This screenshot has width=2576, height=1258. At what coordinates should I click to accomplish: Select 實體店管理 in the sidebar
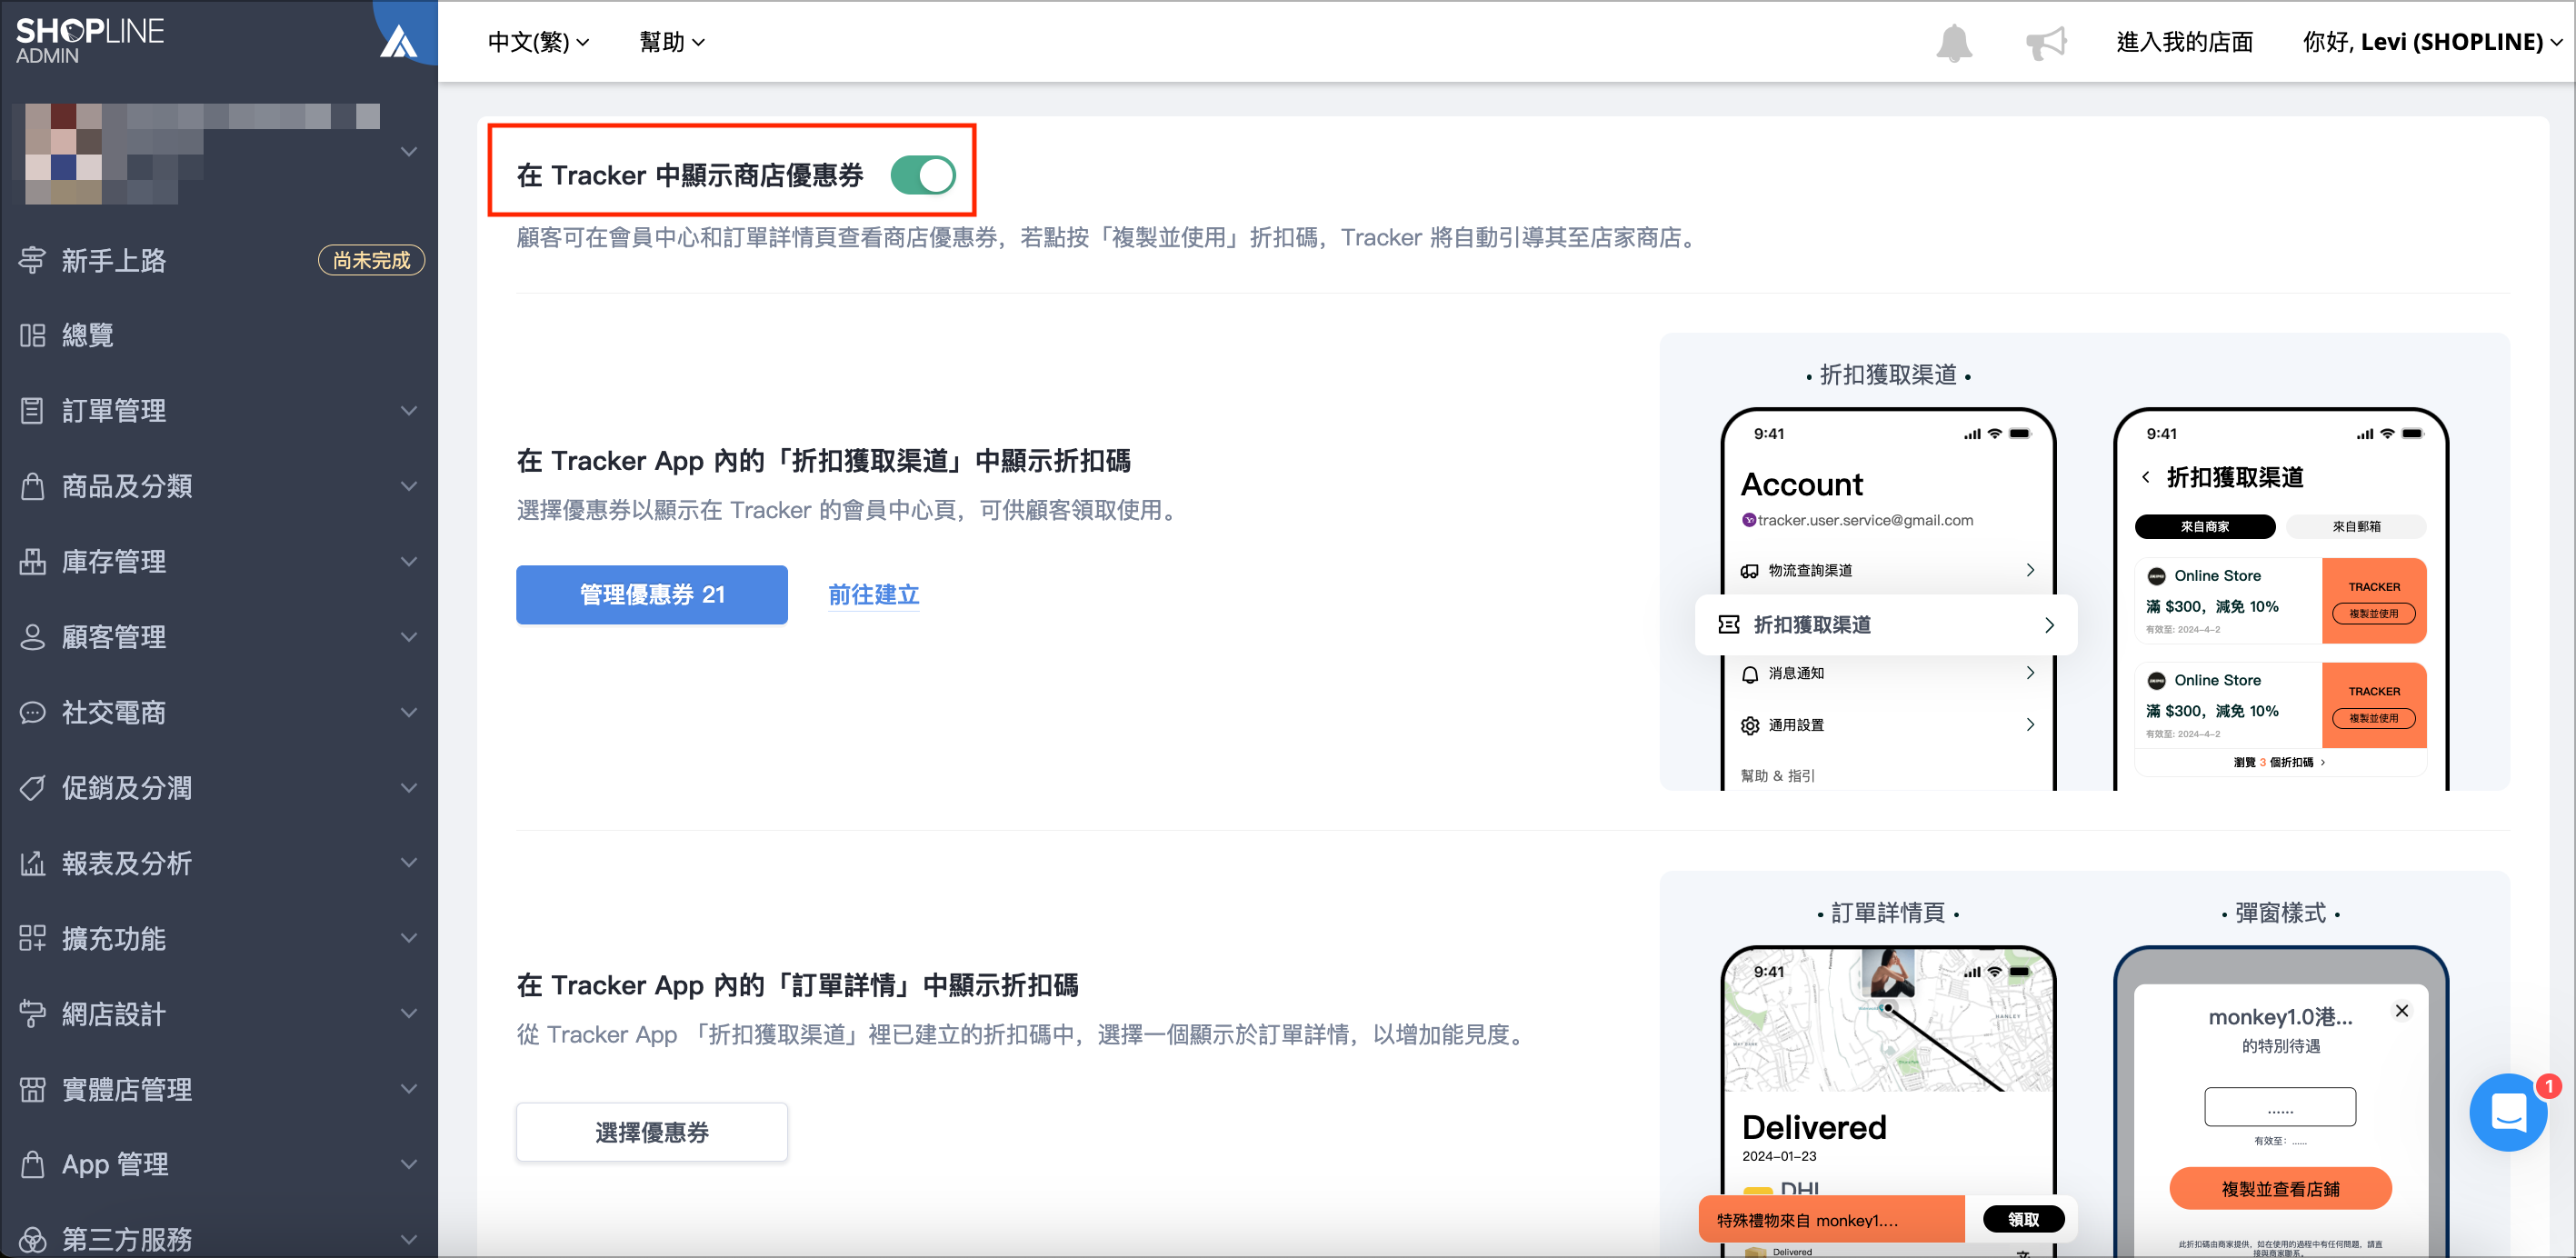(x=218, y=1089)
